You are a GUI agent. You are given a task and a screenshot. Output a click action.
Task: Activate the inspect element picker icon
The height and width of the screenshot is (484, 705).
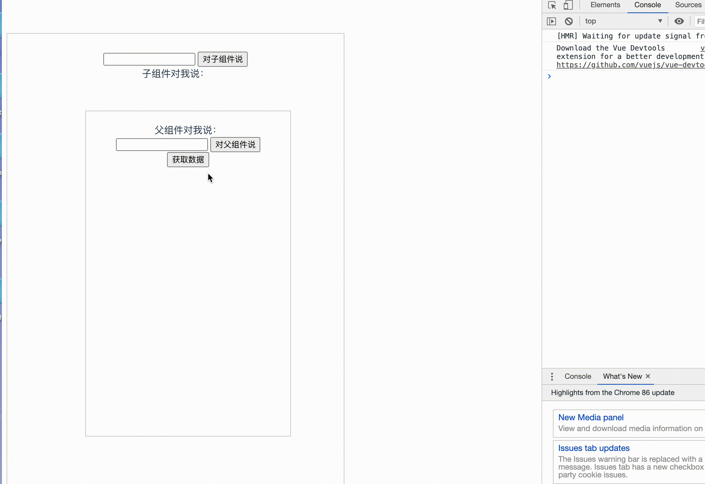[x=552, y=5]
